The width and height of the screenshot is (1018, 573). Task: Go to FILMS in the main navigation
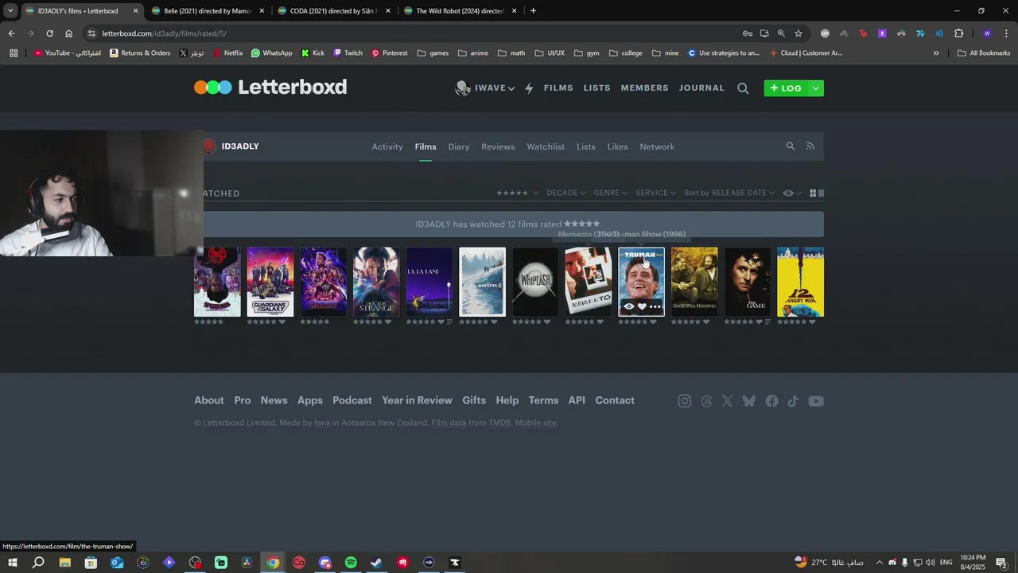[558, 88]
